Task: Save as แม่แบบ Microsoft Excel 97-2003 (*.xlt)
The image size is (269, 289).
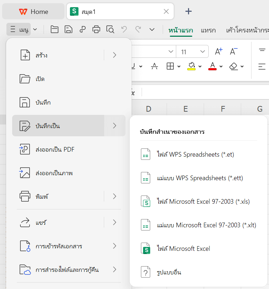Action: click(198, 225)
